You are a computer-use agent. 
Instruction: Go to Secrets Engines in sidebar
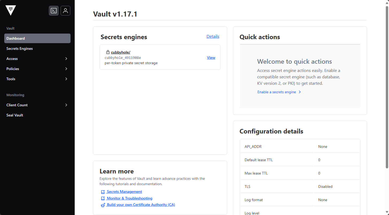(x=20, y=48)
